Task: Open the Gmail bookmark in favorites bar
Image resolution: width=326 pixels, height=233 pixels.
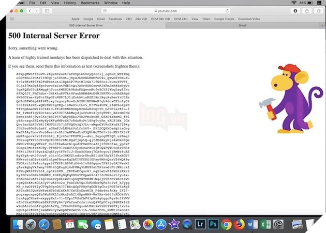Action: pos(101,19)
